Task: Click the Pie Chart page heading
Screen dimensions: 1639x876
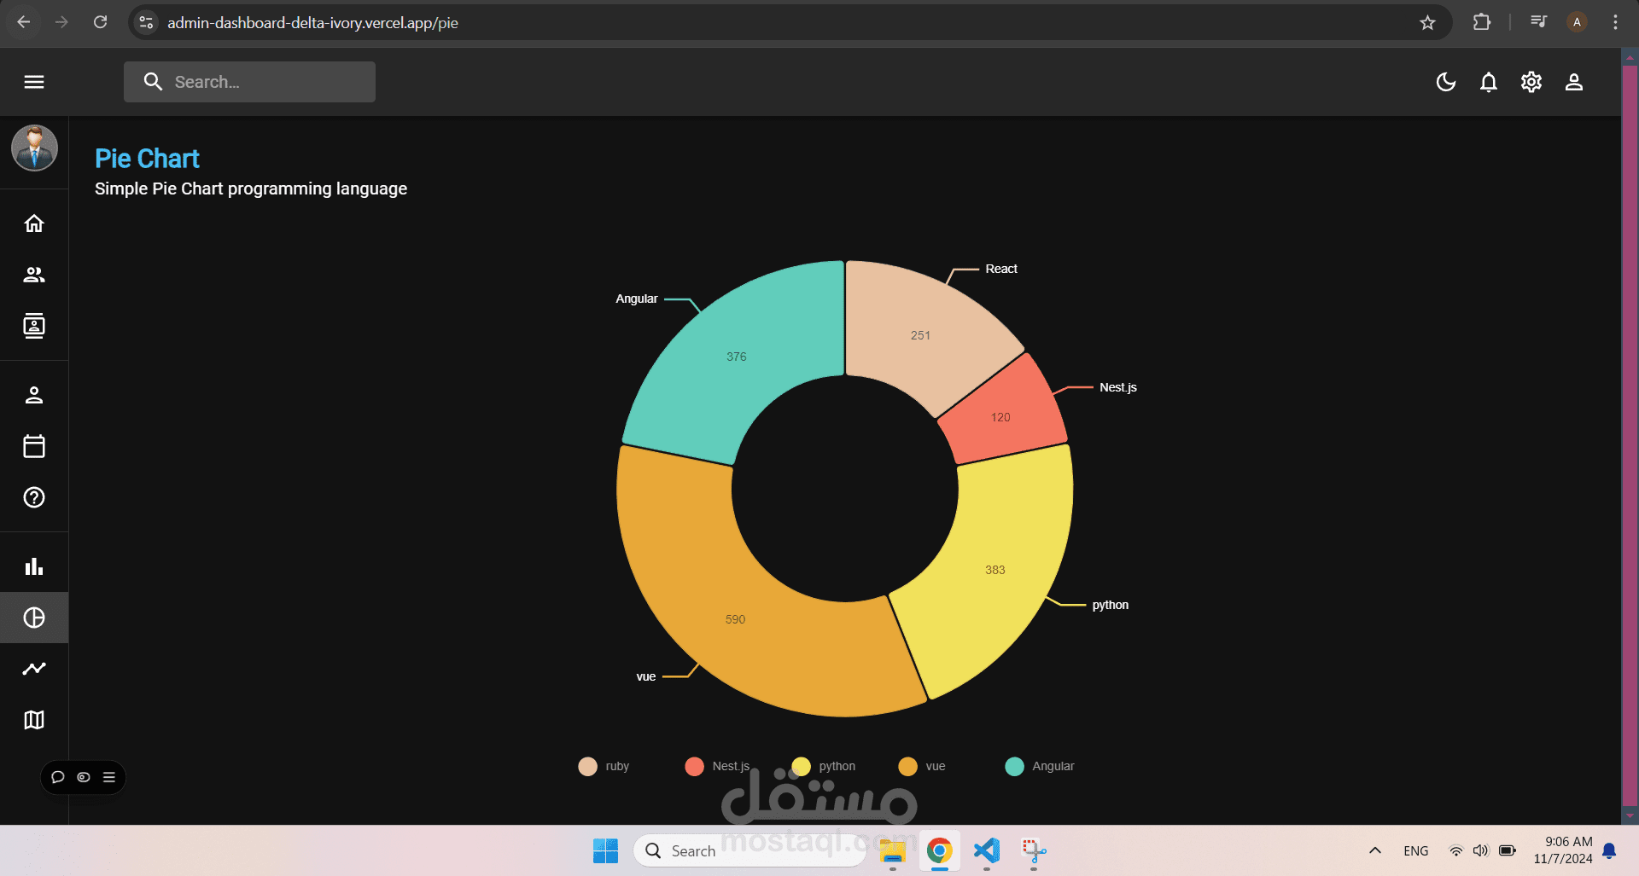Action: click(x=147, y=159)
